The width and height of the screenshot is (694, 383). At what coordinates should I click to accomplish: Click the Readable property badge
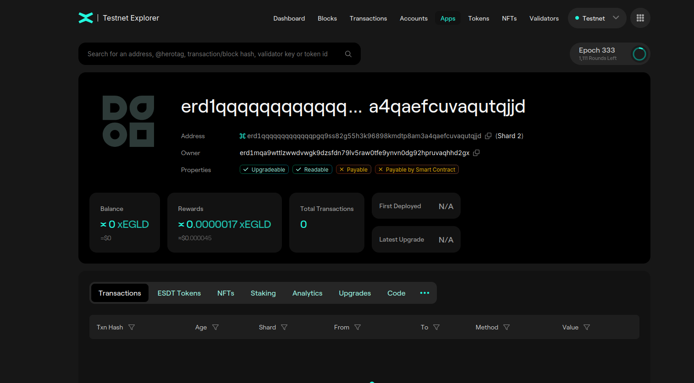click(312, 170)
